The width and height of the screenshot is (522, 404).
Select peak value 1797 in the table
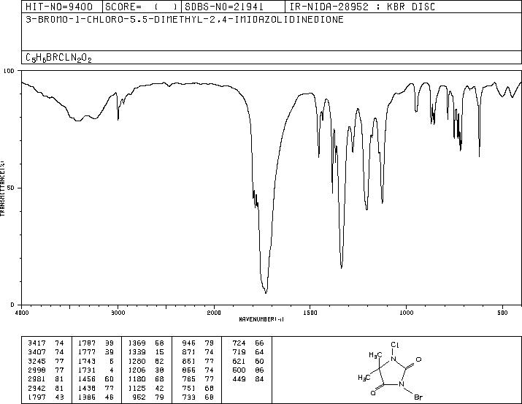(x=37, y=397)
